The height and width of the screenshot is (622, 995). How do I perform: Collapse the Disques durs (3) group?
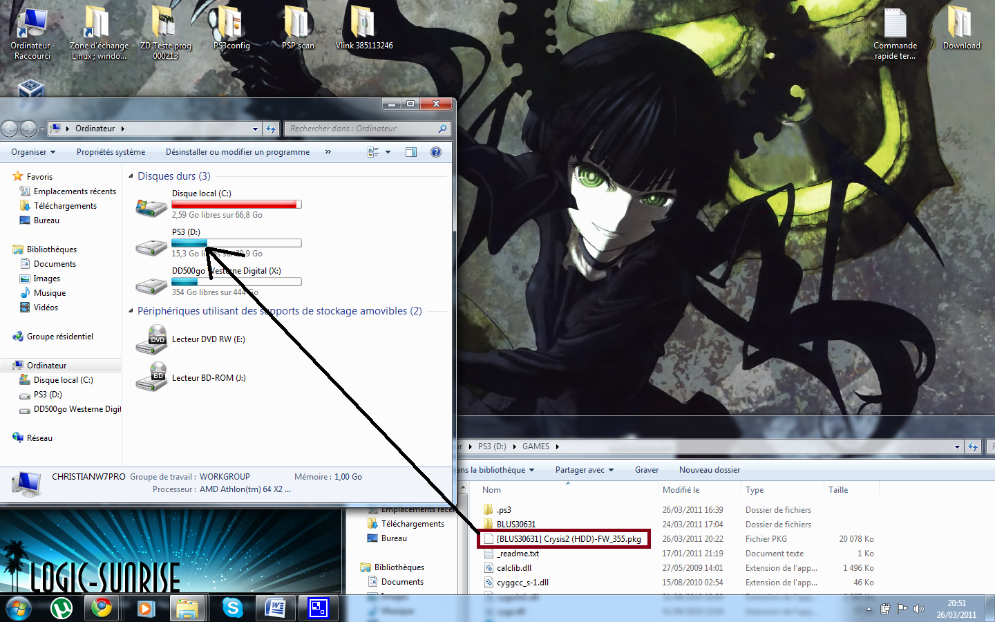click(x=131, y=176)
